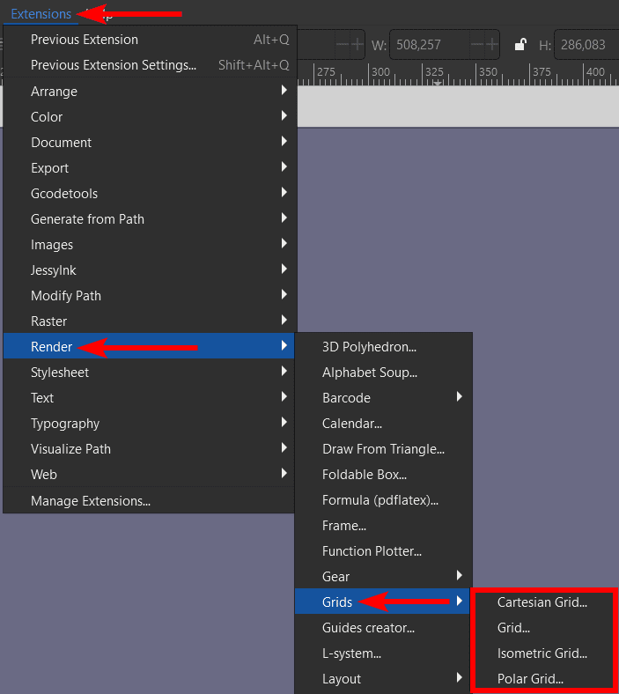This screenshot has width=619, height=694.
Task: Open Manage Extensions... dialog
Action: [91, 501]
